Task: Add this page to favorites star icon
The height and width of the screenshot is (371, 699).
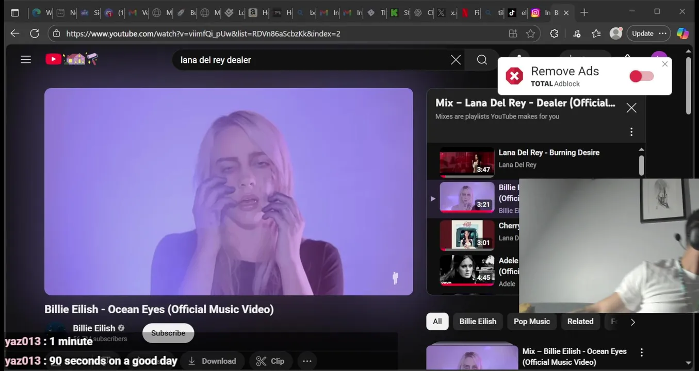Action: [530, 33]
